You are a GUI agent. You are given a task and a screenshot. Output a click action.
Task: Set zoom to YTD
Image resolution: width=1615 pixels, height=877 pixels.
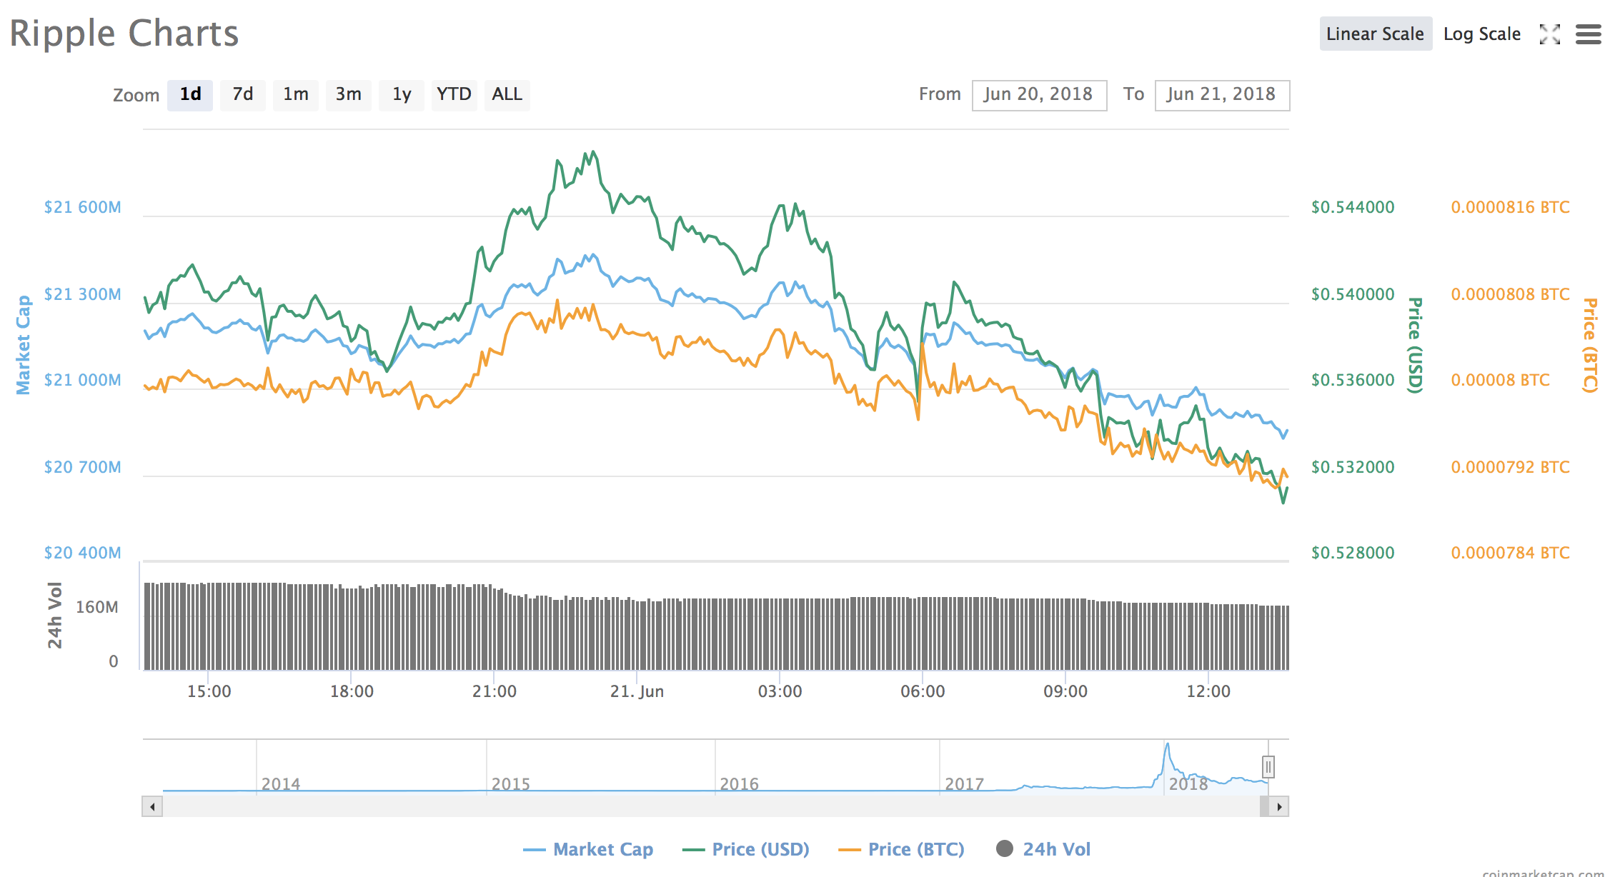(454, 94)
